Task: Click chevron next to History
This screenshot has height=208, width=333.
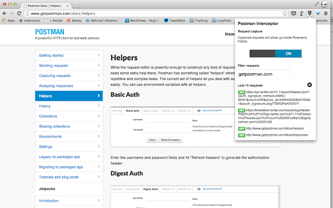Action: tap(98, 106)
